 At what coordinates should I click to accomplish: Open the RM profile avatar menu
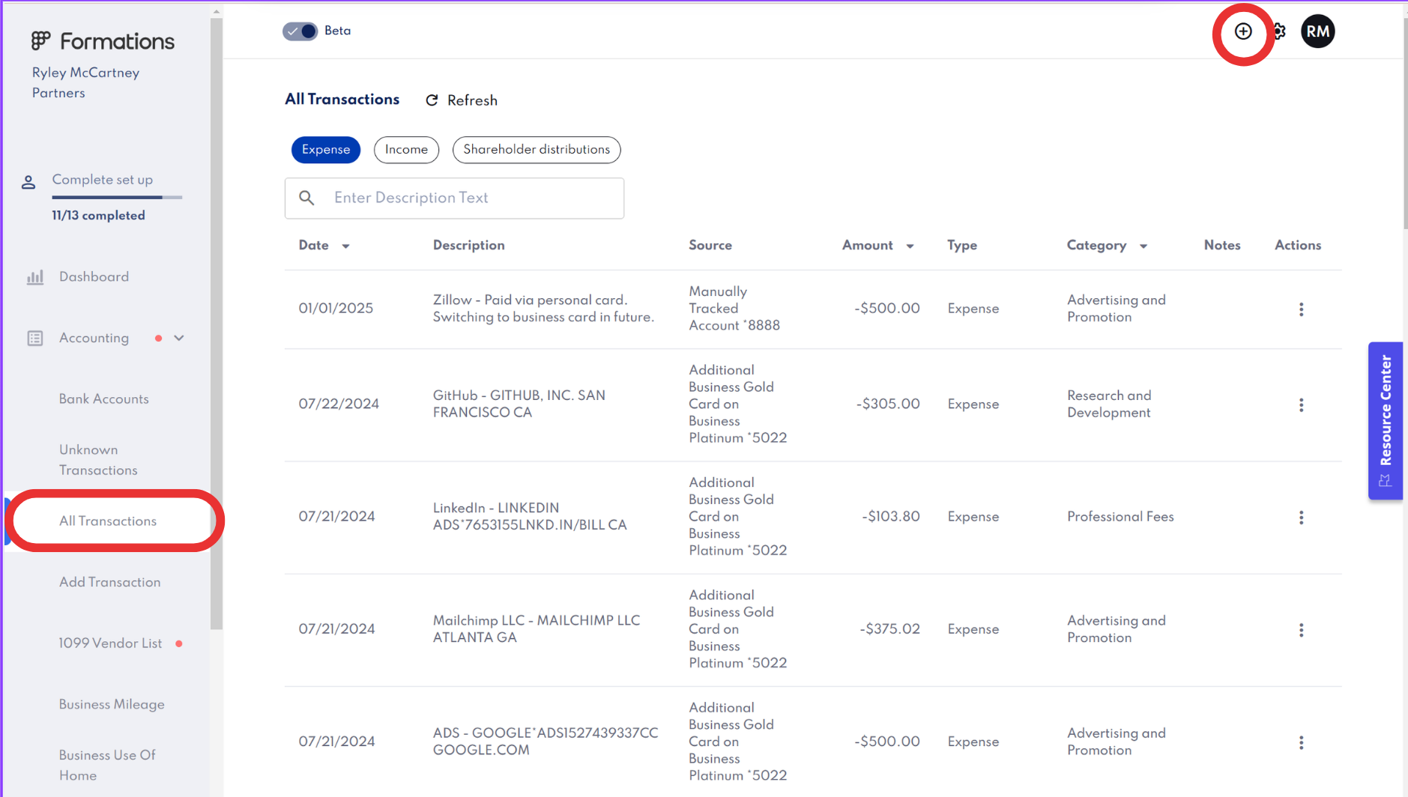click(x=1318, y=31)
